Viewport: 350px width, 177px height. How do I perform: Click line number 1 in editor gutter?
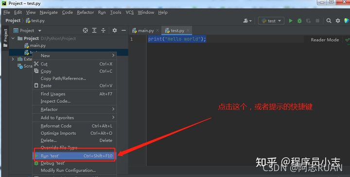pyautogui.click(x=131, y=39)
